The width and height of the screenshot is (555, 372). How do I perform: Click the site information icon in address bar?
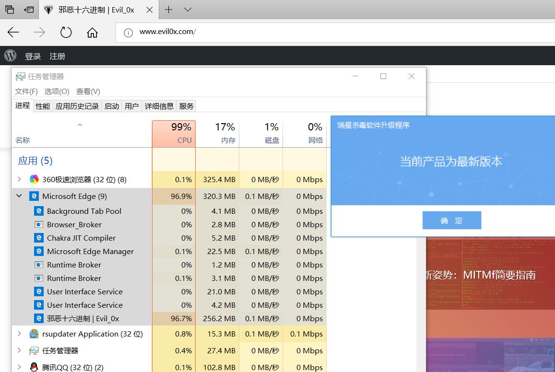[128, 33]
